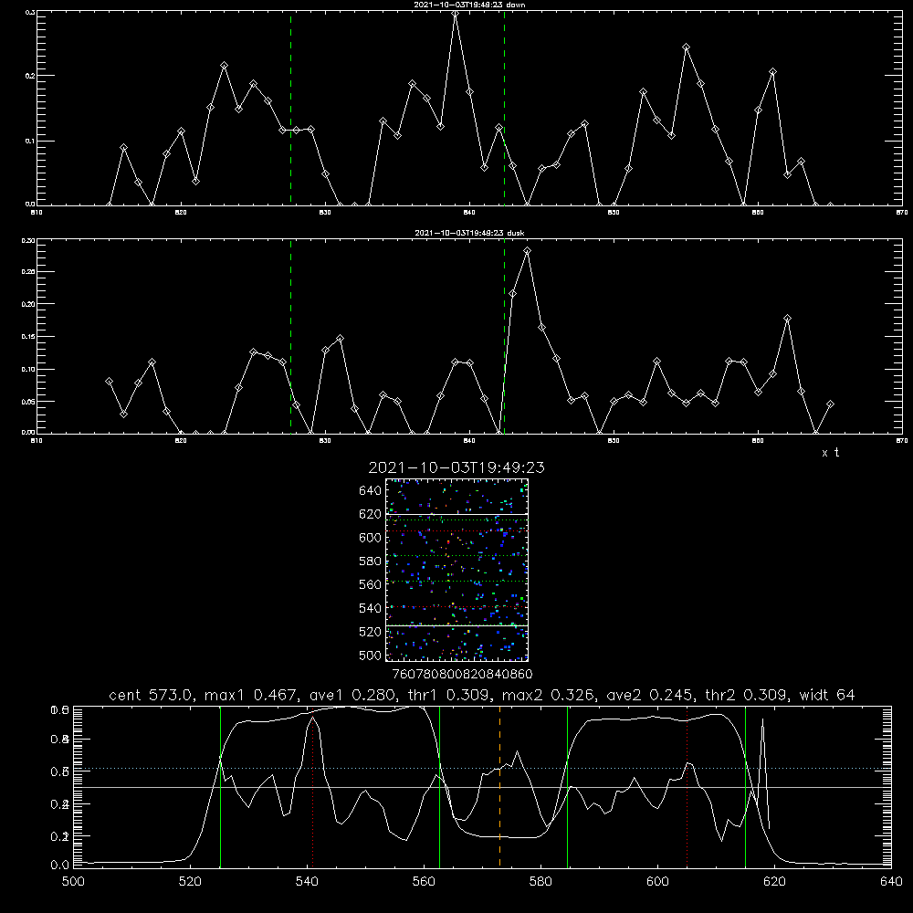Click the timestamp title above the small image
913x913 pixels.
[x=456, y=467]
